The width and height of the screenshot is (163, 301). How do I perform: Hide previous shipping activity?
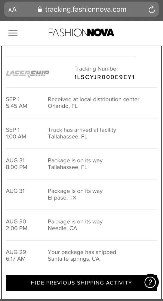click(x=81, y=283)
